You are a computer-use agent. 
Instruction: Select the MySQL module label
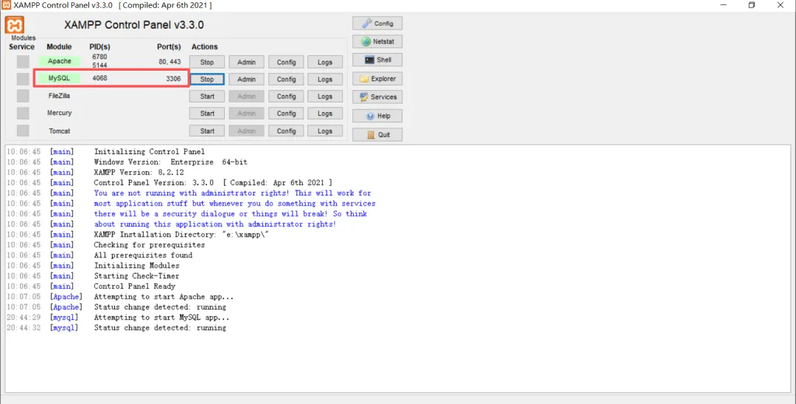point(60,78)
